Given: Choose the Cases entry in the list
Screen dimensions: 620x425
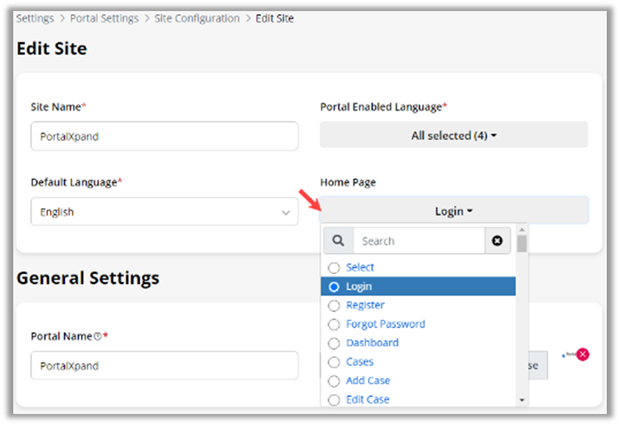Looking at the screenshot, I should click(360, 362).
